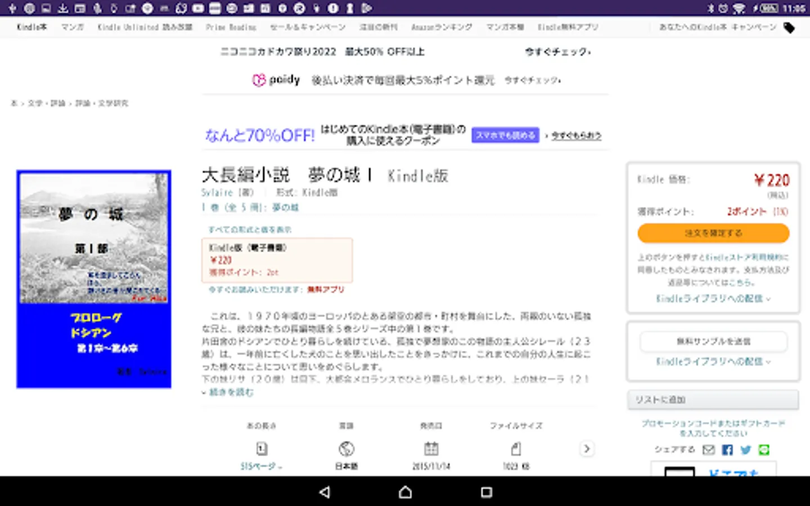This screenshot has width=810, height=506.
Task: Click すべての形式と版を表示 link
Action: tap(250, 229)
